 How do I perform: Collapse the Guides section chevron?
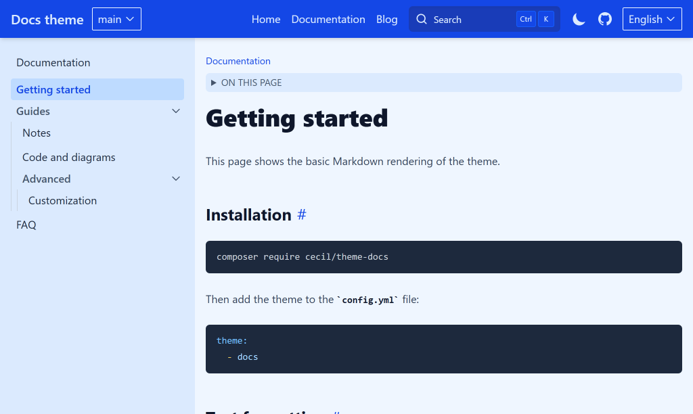point(176,111)
